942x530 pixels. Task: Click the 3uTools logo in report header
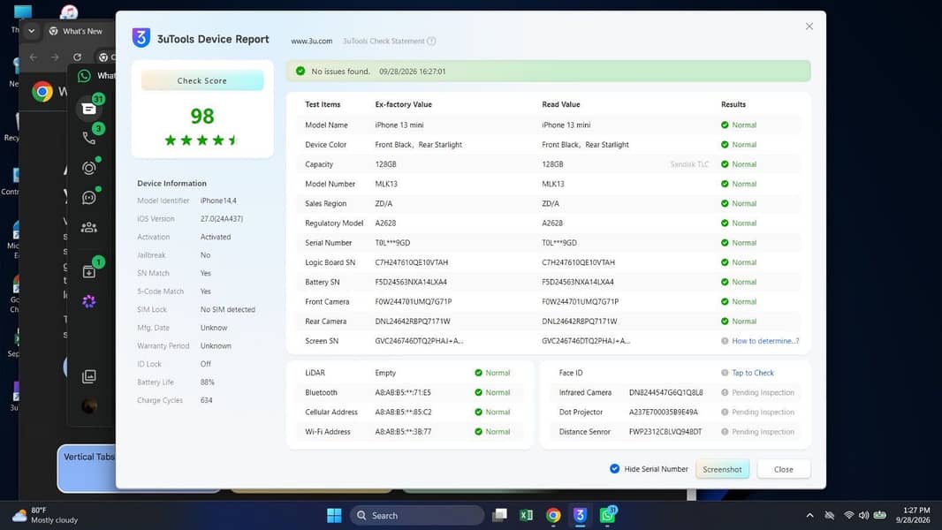(141, 38)
